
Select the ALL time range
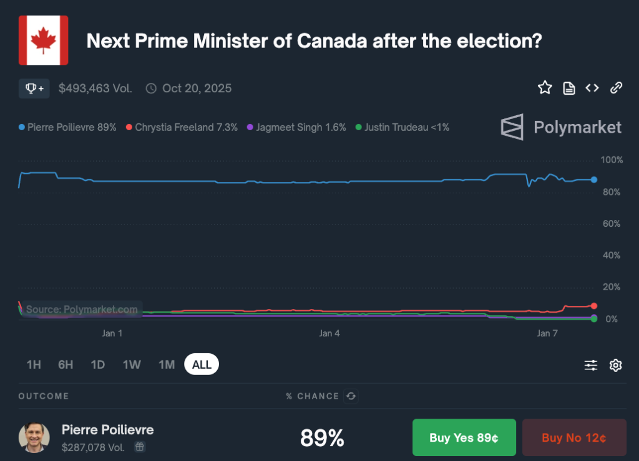202,364
